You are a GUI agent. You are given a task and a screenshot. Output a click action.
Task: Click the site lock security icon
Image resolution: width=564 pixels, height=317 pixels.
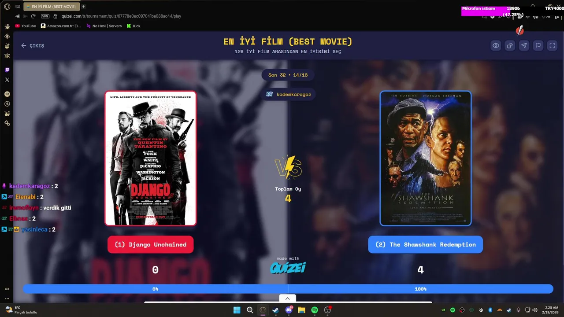[x=56, y=16]
